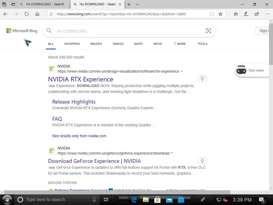The height and width of the screenshot is (205, 273).
Task: Switch to NEWS results
Action: coord(158,44)
